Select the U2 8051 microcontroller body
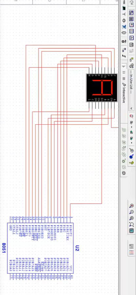This screenshot has height=295, width=136. (x=41, y=248)
